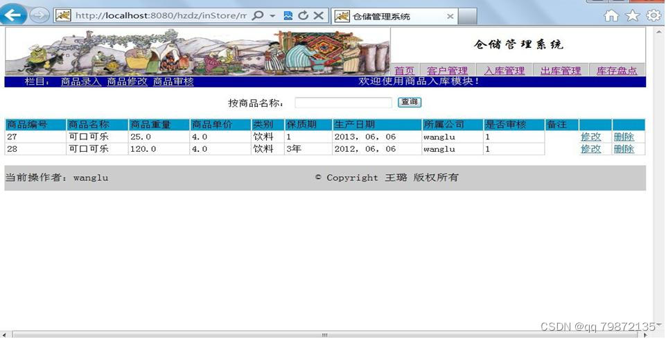Click 删除 for product 28
666x339 pixels.
[x=624, y=148]
